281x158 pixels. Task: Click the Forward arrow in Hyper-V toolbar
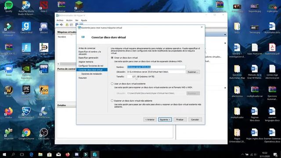pos(61,25)
